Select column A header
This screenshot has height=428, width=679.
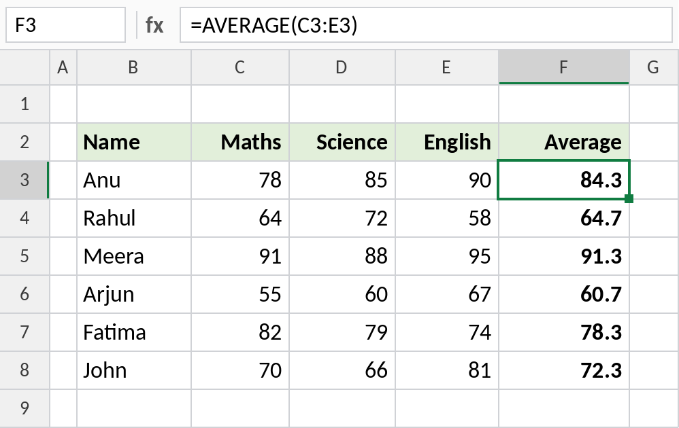(x=63, y=67)
